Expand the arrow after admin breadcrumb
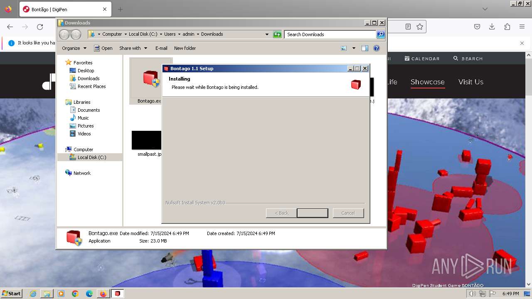 click(x=198, y=34)
